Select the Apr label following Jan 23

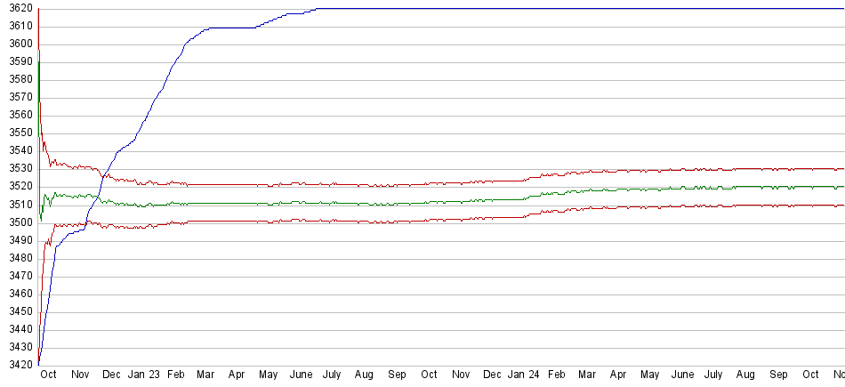click(x=237, y=375)
